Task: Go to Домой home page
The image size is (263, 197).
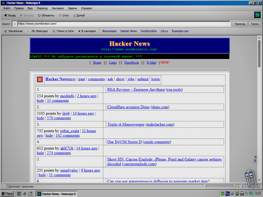Action: (79, 15)
